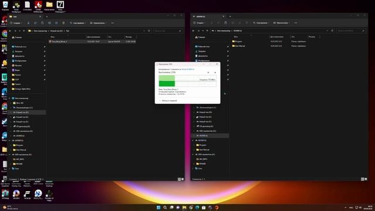Open the Сортировать dropdown in left Explorer

pyautogui.click(x=78, y=23)
